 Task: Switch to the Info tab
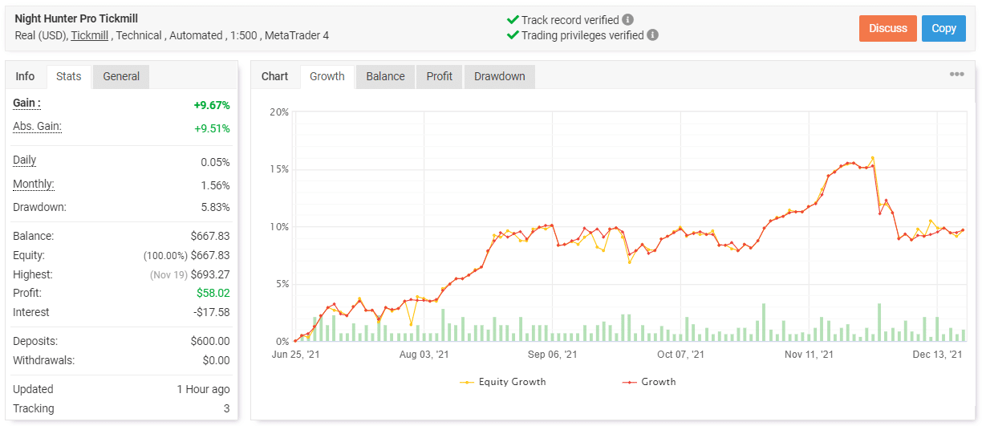[x=26, y=76]
